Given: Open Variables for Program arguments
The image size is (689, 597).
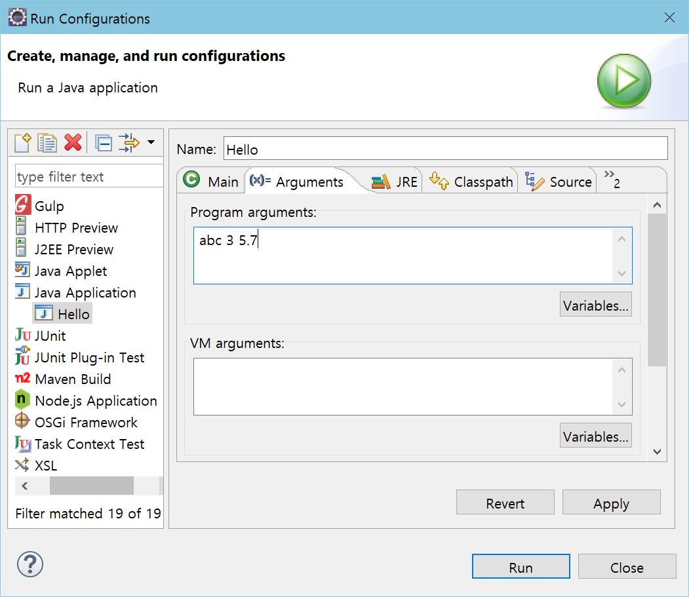Looking at the screenshot, I should coord(595,305).
